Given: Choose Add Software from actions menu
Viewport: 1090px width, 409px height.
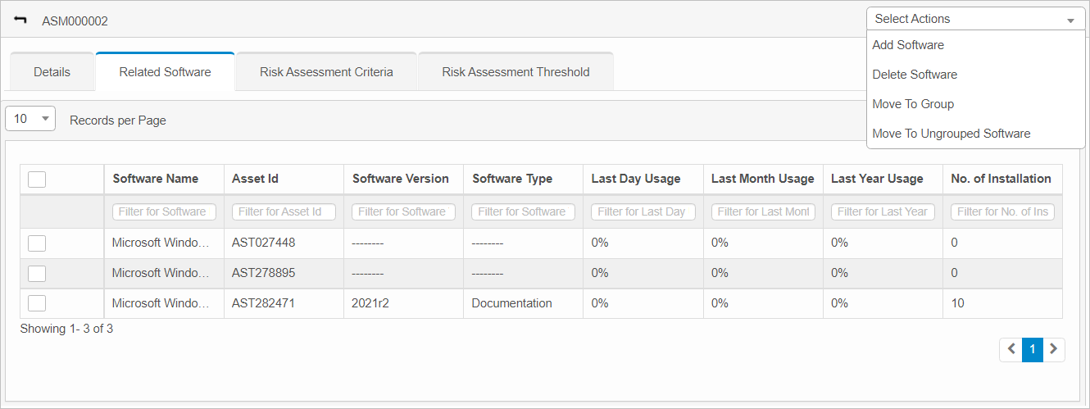Looking at the screenshot, I should 908,45.
